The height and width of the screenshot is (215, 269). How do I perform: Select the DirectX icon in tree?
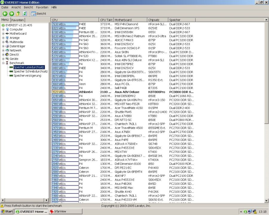pos(7,55)
